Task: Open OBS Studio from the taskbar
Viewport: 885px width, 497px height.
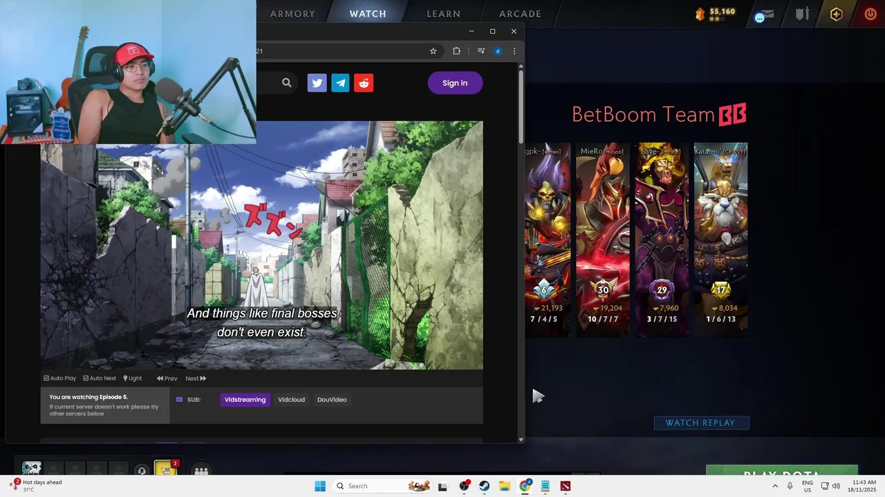Action: [465, 486]
